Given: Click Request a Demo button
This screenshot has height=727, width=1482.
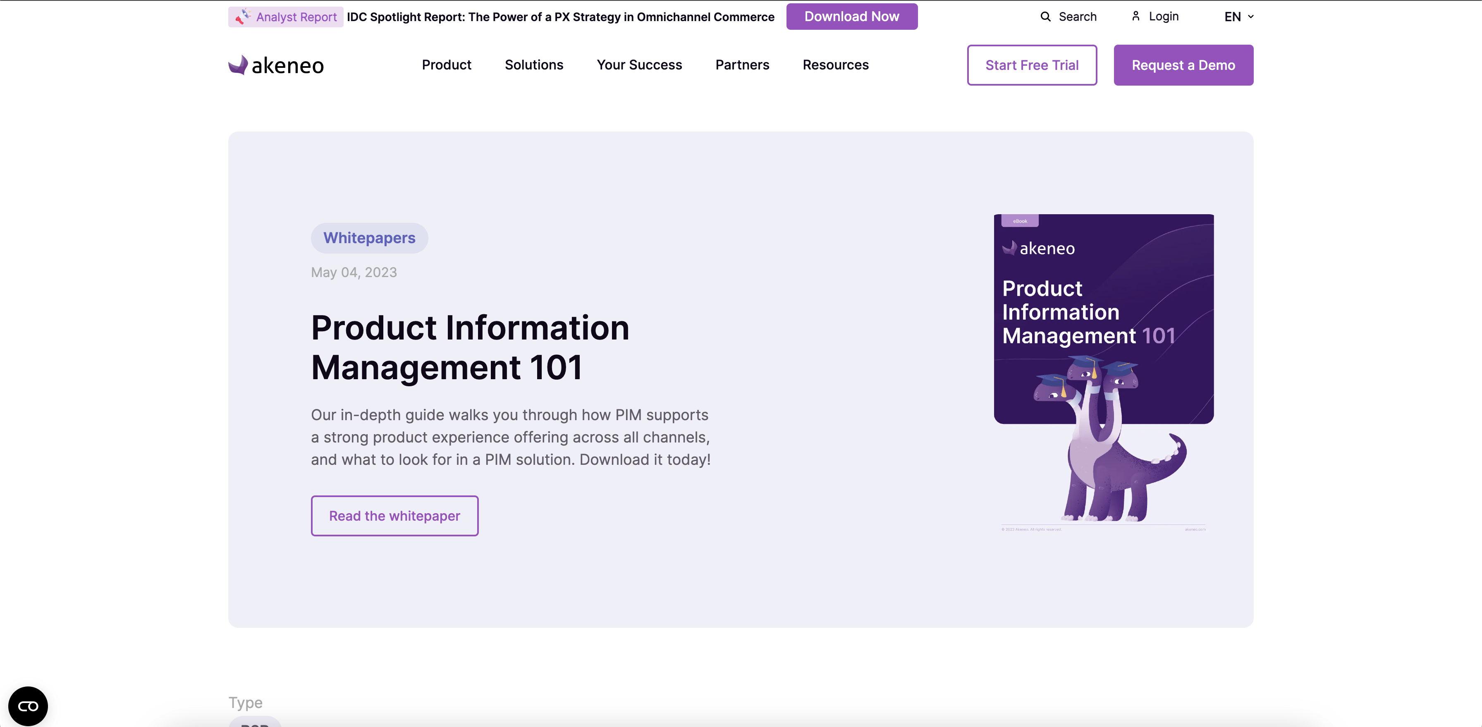Looking at the screenshot, I should [1183, 65].
